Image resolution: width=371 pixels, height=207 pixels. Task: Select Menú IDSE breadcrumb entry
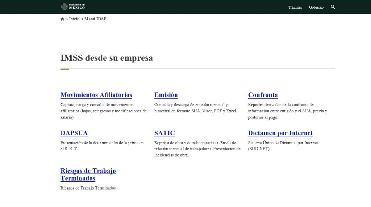click(x=95, y=19)
